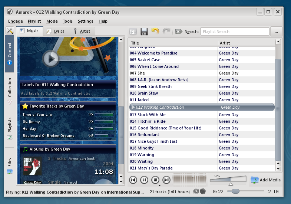Select track 018 Minority
Viewport: 291px width, 204px height.
coord(202,148)
